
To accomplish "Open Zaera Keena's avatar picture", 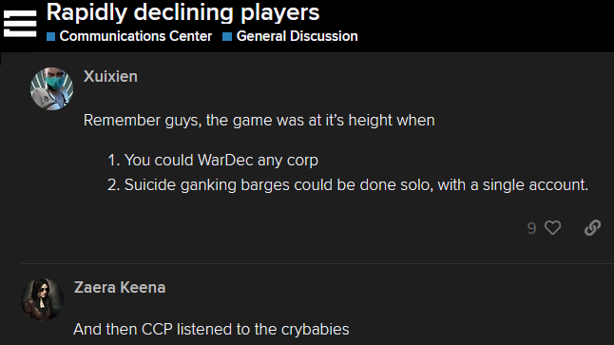I will tap(42, 299).
